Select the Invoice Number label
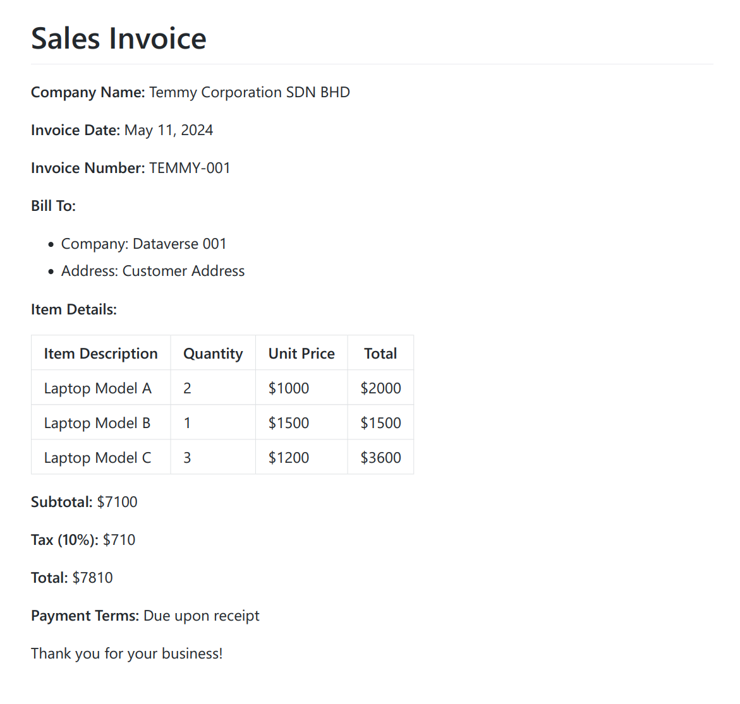This screenshot has height=704, width=740. click(88, 168)
